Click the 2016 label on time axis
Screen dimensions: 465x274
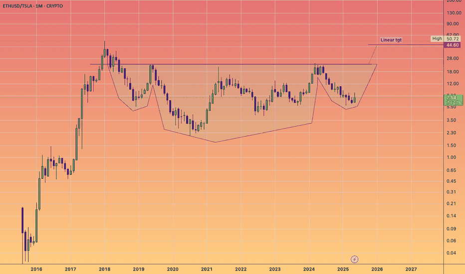pyautogui.click(x=36, y=269)
